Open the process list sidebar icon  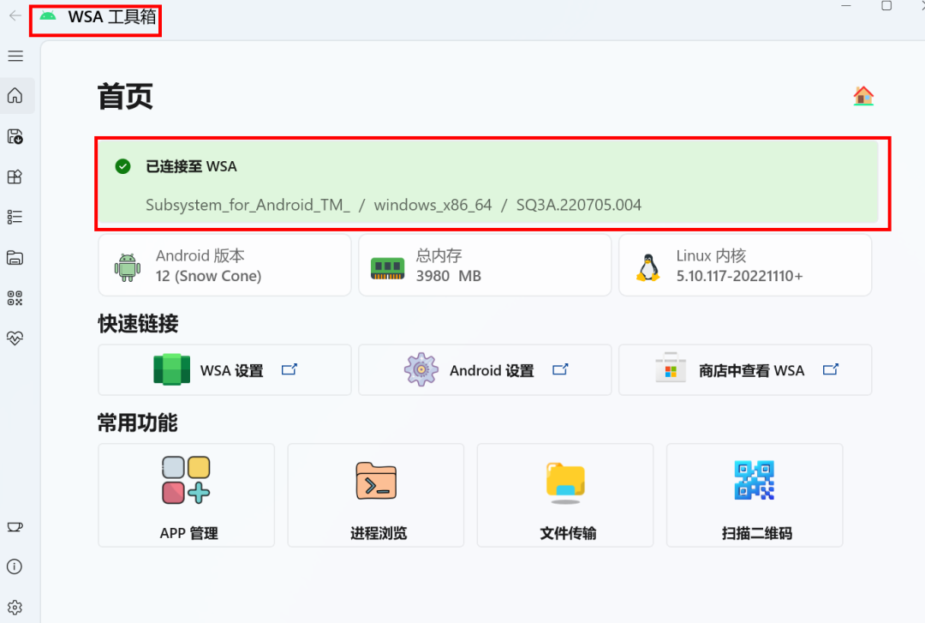click(x=15, y=217)
